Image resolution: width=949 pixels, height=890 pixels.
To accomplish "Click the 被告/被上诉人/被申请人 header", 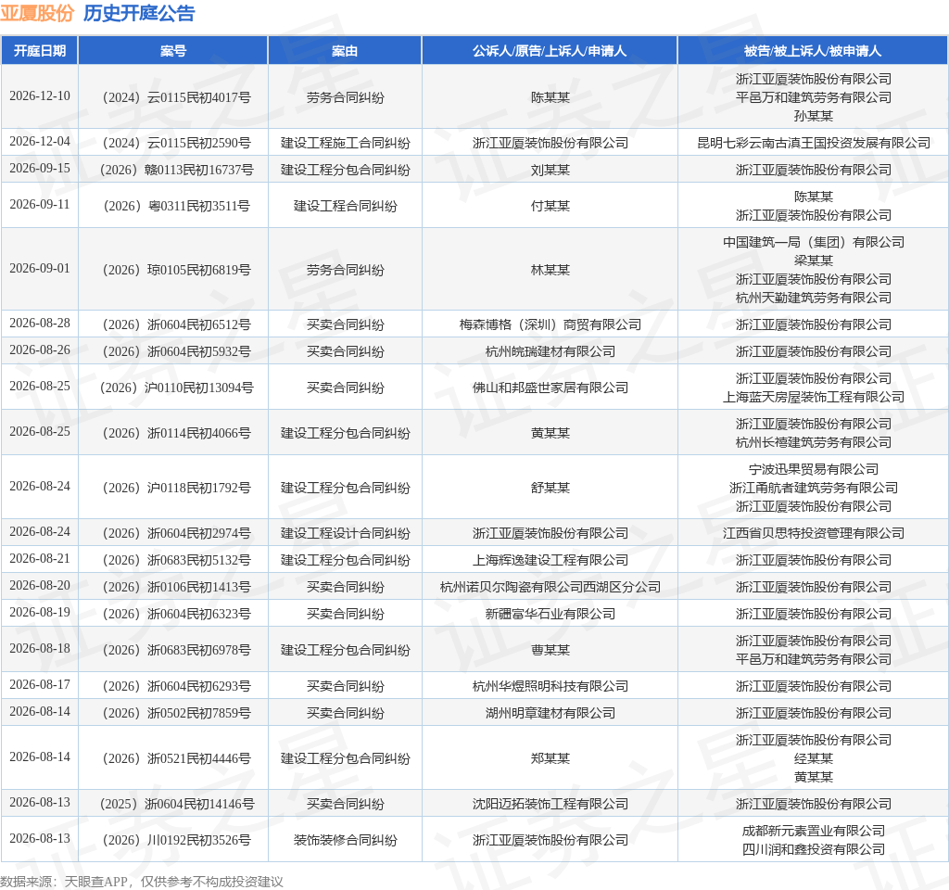I will pyautogui.click(x=813, y=51).
